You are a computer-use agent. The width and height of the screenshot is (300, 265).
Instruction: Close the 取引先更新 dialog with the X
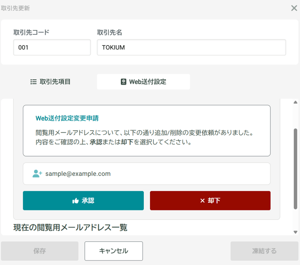(x=294, y=8)
